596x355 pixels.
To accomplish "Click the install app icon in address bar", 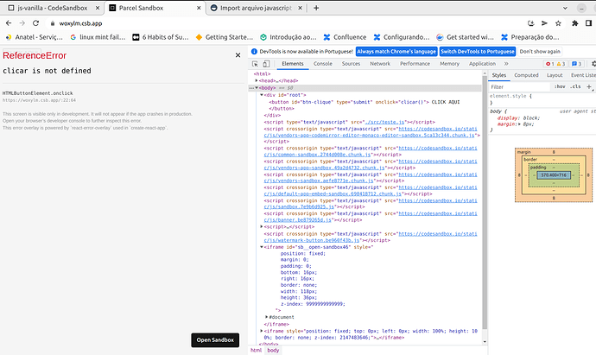I will (531, 23).
